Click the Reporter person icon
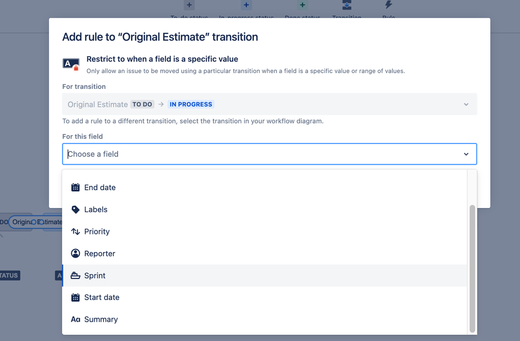This screenshot has width=520, height=341. [x=75, y=254]
